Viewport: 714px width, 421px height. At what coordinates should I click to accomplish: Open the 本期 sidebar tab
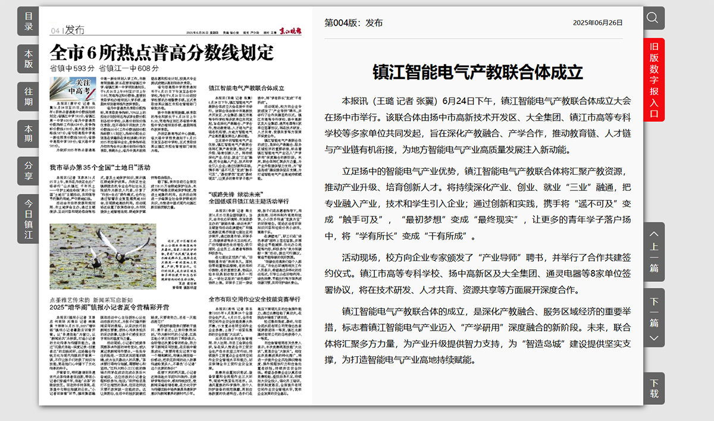(29, 134)
